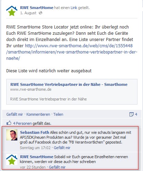Click the RWE SmartHome house logo avatar
The height and width of the screenshot is (171, 143).
[x=12, y=11]
